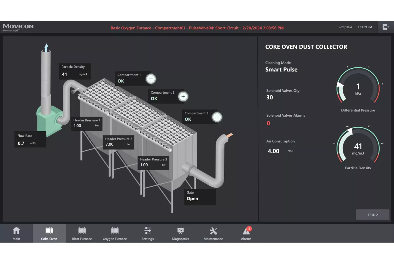Open the TREND view

tap(372, 214)
